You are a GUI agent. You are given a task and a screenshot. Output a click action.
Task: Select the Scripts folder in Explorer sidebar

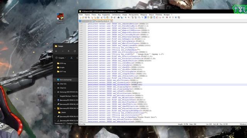click(61, 67)
